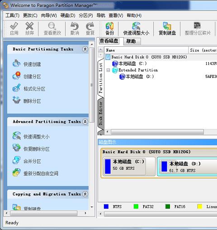Click the 快速创建 link text
The width and height of the screenshot is (217, 230).
pyautogui.click(x=32, y=64)
